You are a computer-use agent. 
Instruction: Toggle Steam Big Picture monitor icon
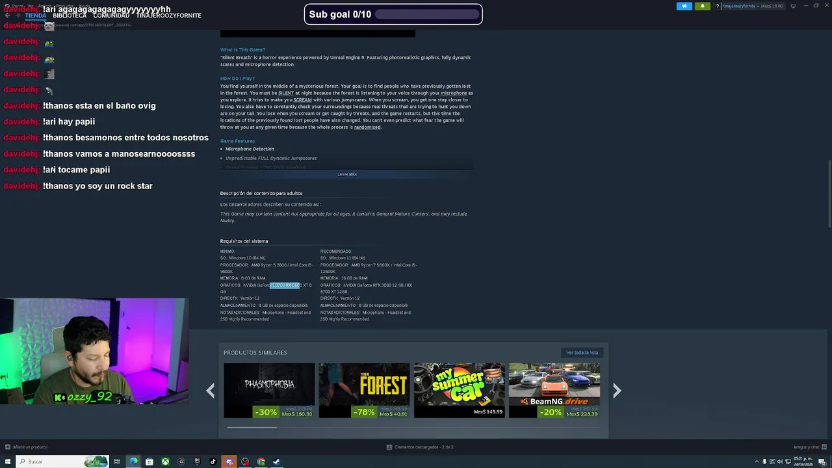793,6
